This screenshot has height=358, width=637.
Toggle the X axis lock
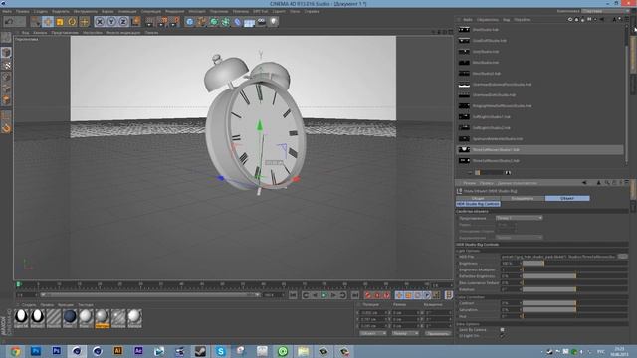pyautogui.click(x=100, y=22)
